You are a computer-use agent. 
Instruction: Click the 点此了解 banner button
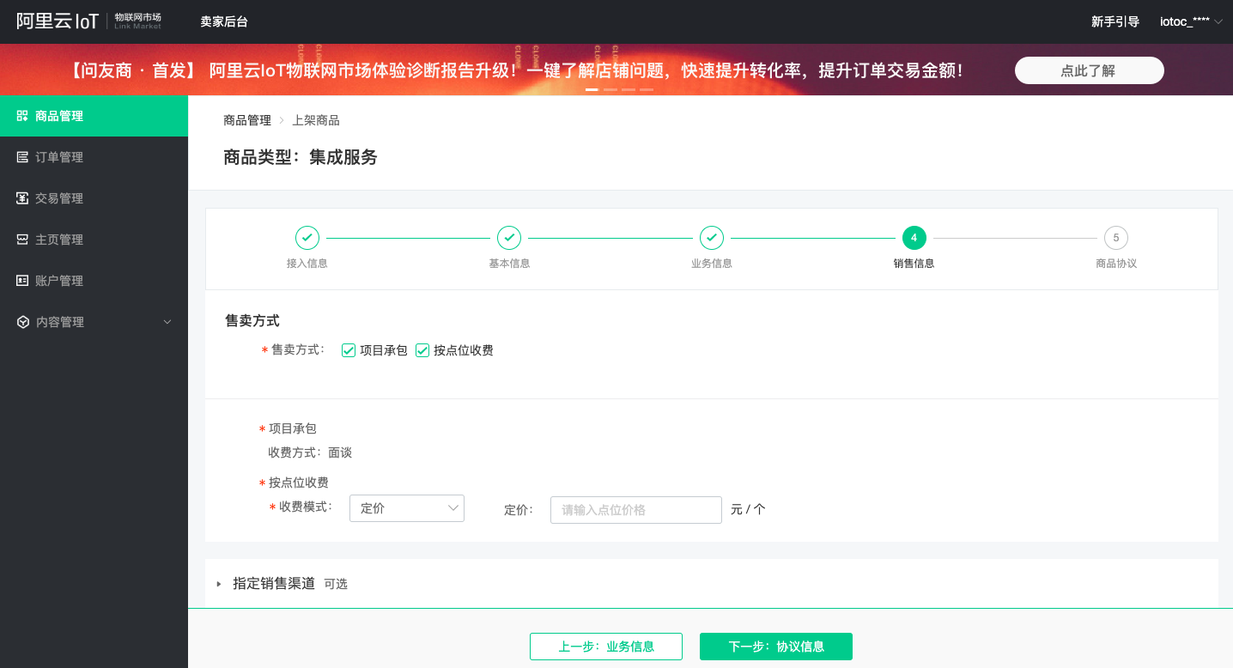point(1089,70)
